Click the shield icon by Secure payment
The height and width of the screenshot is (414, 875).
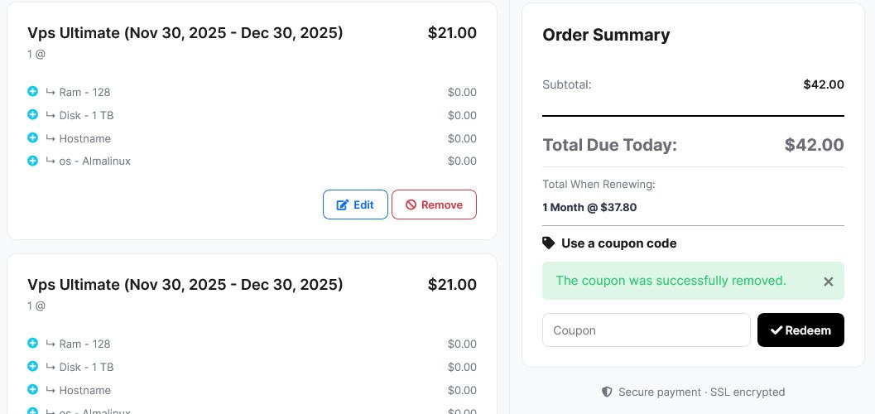point(607,392)
